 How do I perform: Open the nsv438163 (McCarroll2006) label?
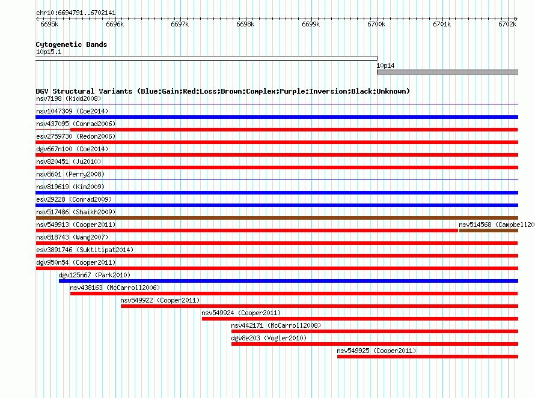pyautogui.click(x=115, y=288)
